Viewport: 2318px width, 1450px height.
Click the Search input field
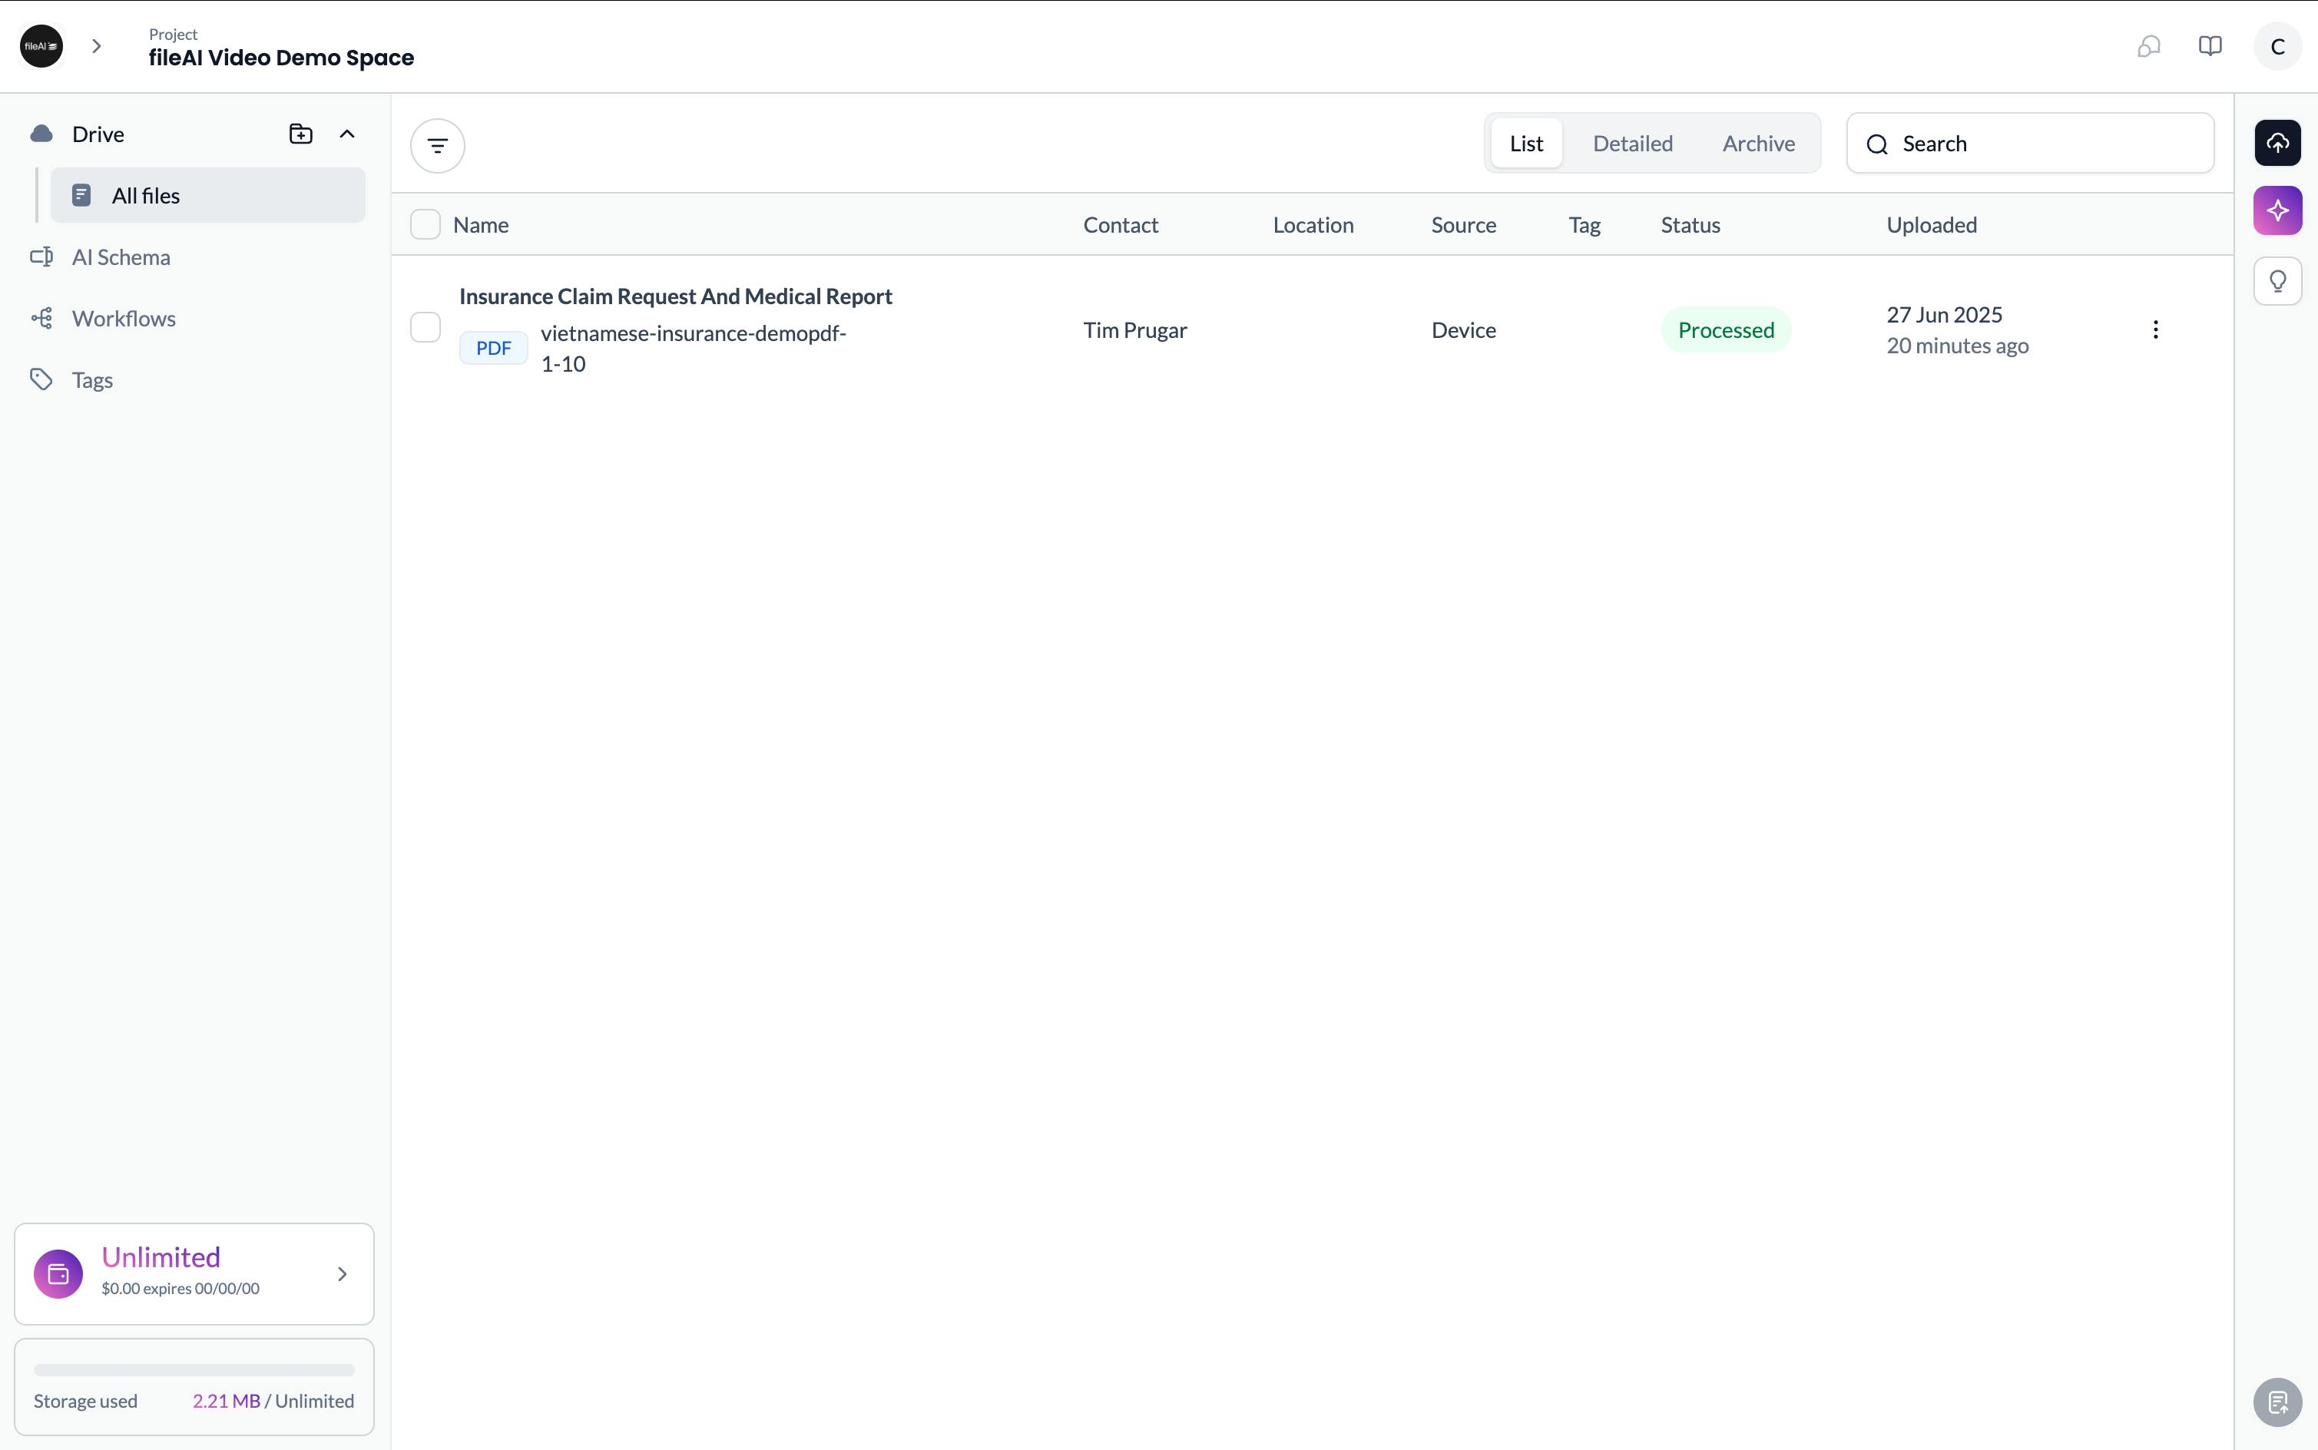click(2029, 144)
